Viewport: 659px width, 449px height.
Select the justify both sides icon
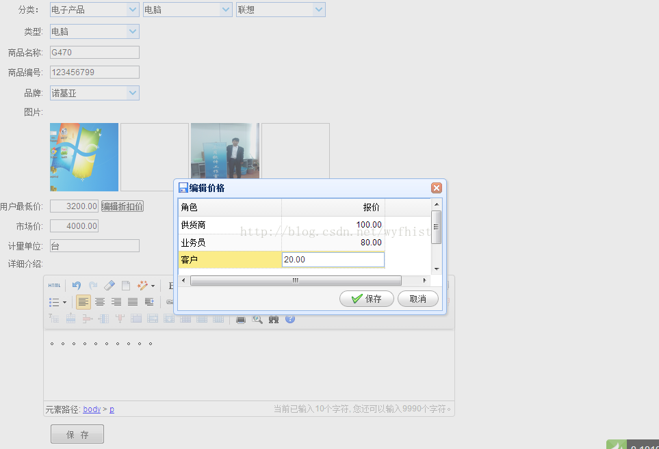133,302
